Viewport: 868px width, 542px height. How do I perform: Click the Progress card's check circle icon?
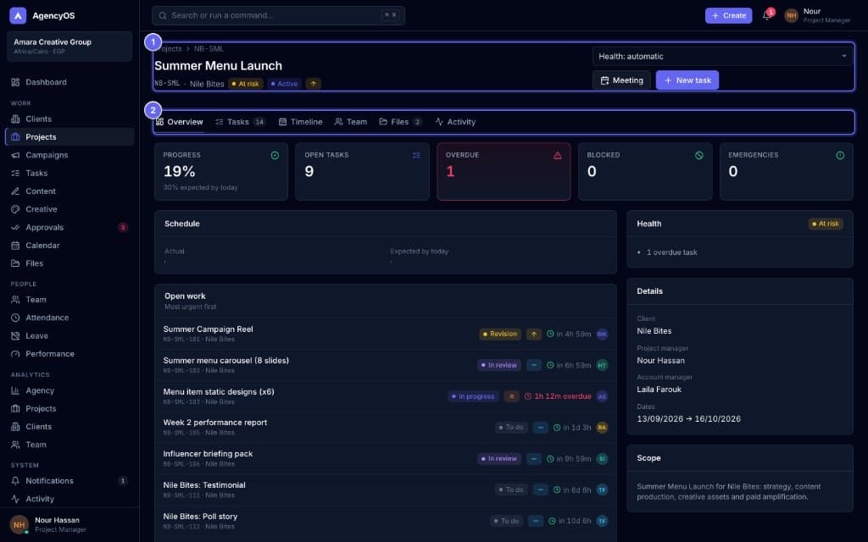pos(275,156)
